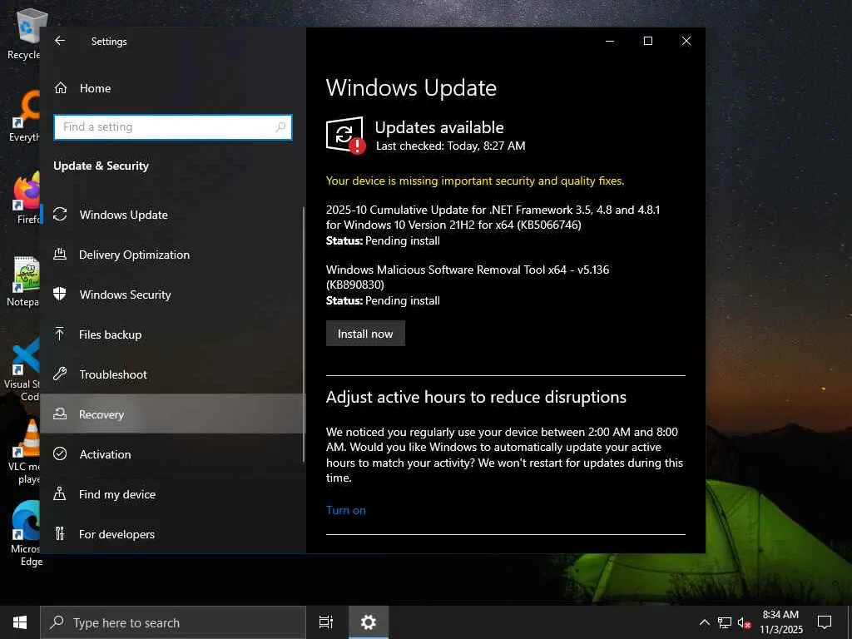Screen dimensions: 852x639
Task: Show hidden system tray icons
Action: click(x=704, y=622)
